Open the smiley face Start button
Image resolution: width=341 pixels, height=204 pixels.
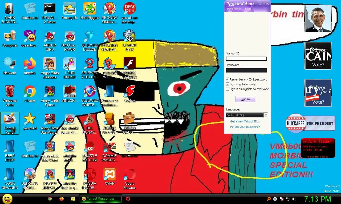tap(7, 199)
